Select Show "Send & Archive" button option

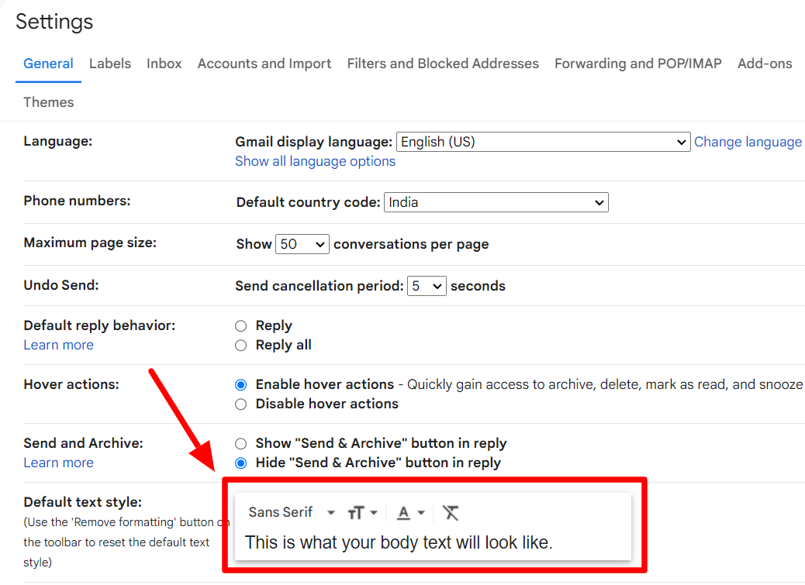240,443
